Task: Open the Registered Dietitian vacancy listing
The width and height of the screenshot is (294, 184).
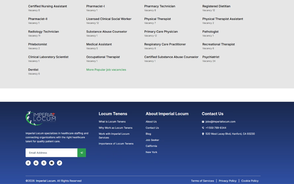Action: tap(216, 6)
